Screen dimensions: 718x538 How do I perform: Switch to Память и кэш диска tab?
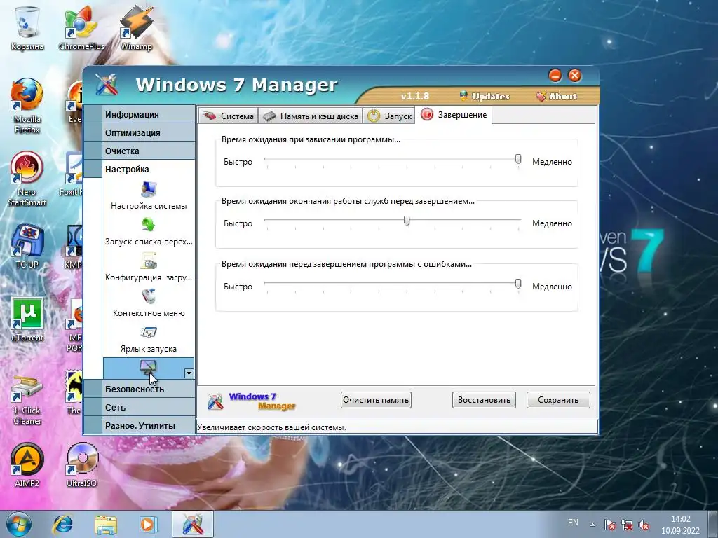click(x=311, y=116)
